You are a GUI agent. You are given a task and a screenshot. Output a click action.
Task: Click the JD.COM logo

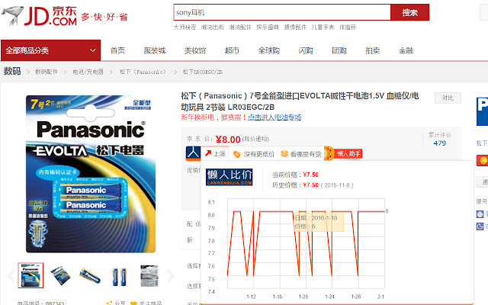50,15
